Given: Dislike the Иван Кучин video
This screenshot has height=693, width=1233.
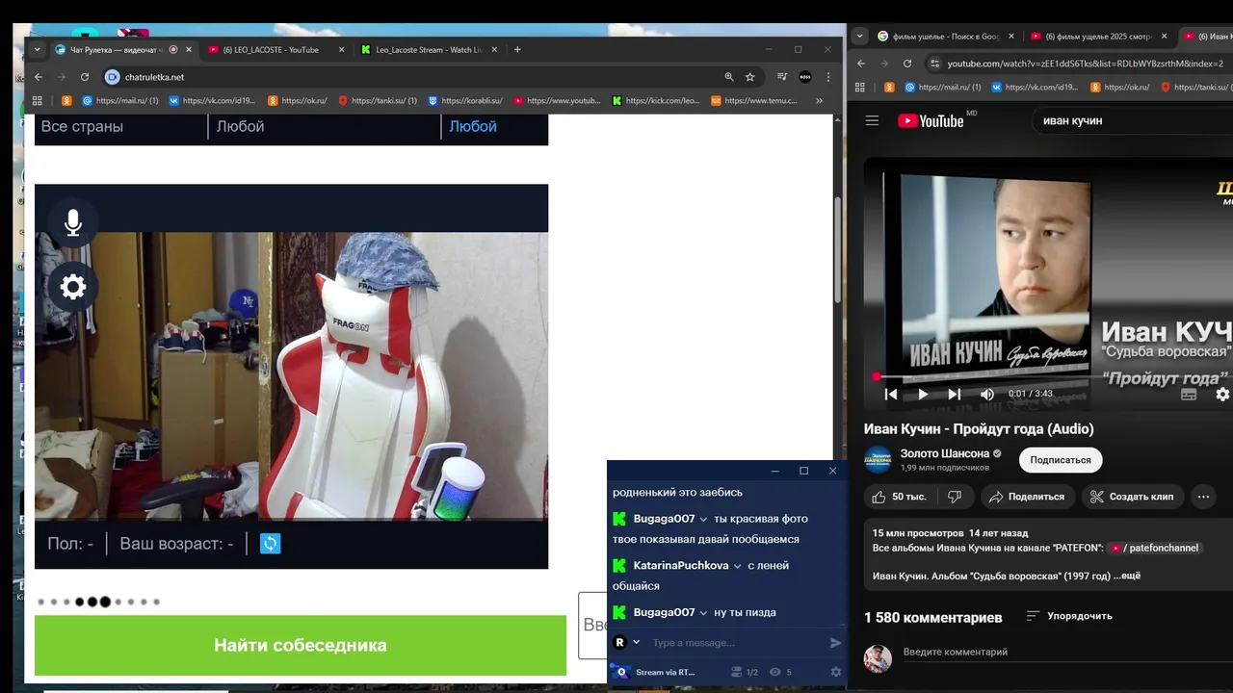Looking at the screenshot, I should click(955, 497).
